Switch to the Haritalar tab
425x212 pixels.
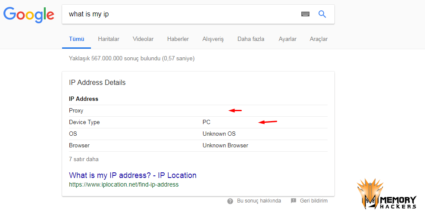(109, 39)
